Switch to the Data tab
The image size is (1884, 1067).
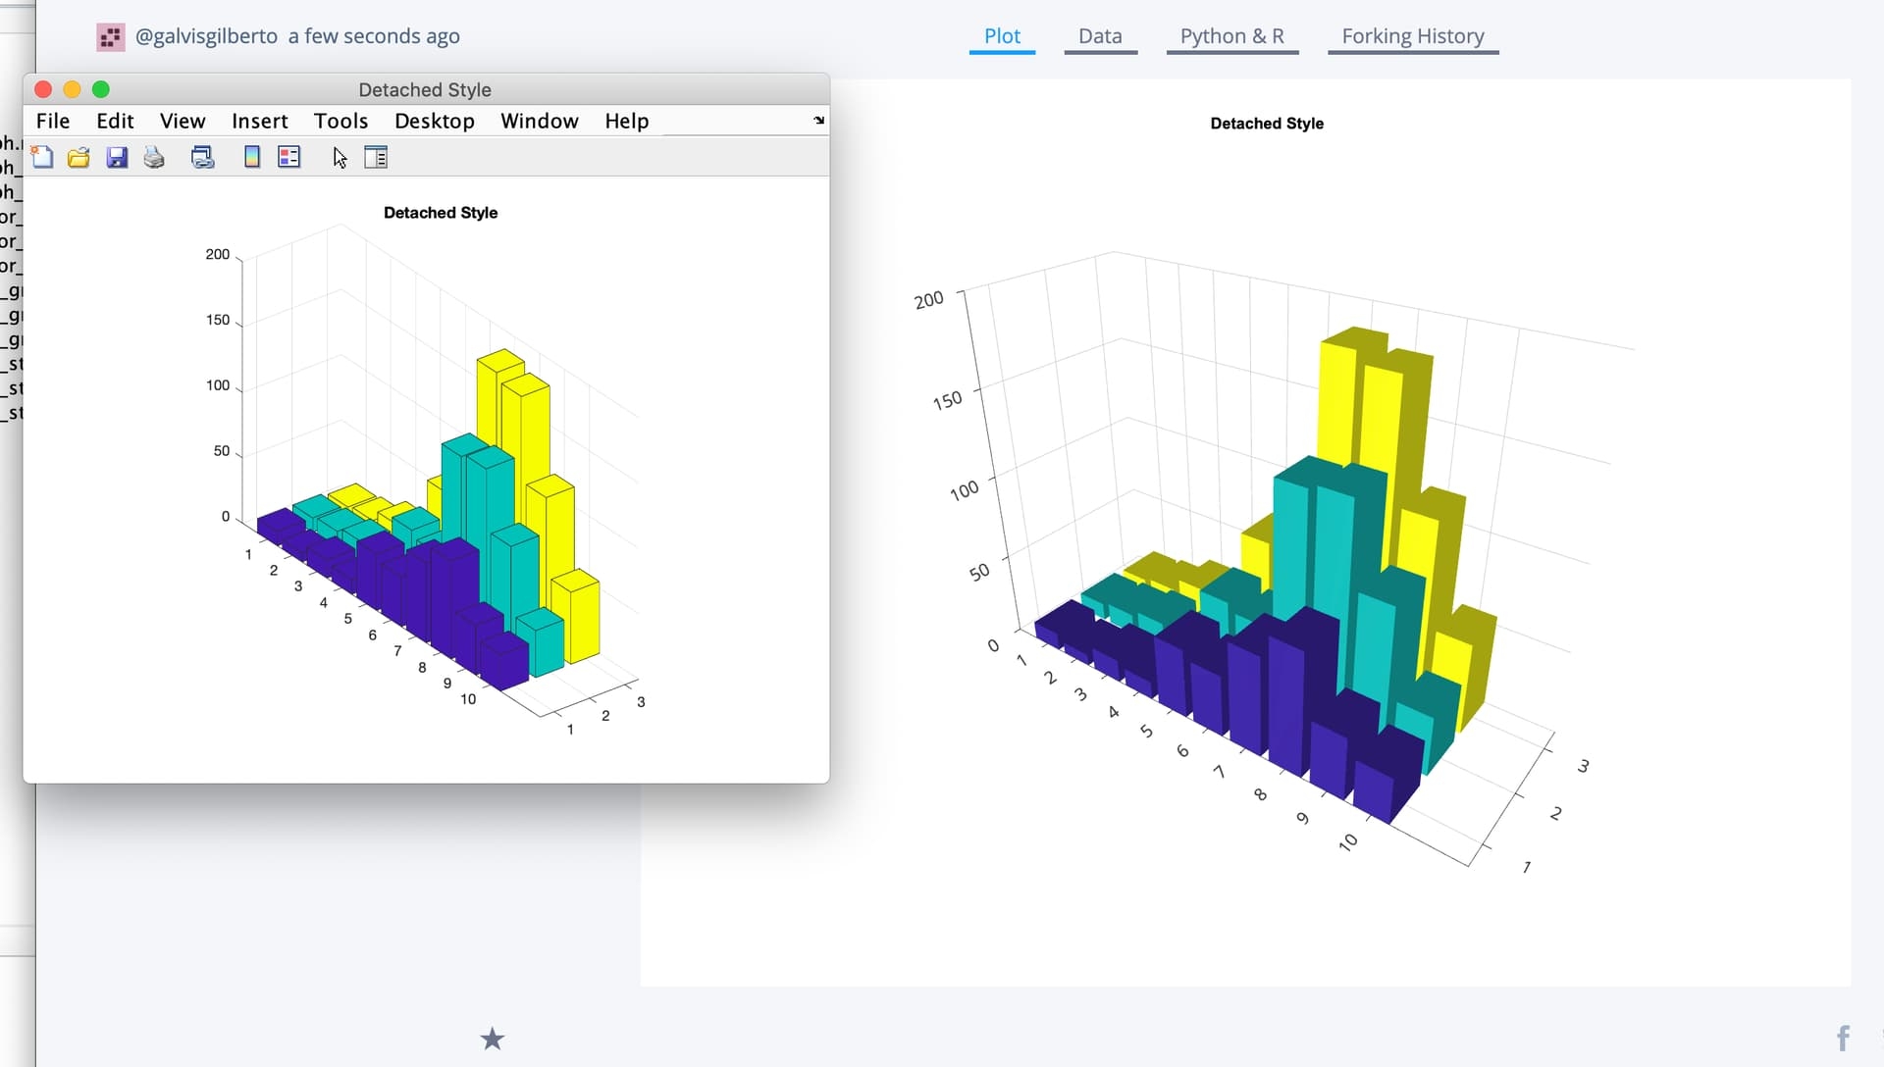pos(1100,36)
